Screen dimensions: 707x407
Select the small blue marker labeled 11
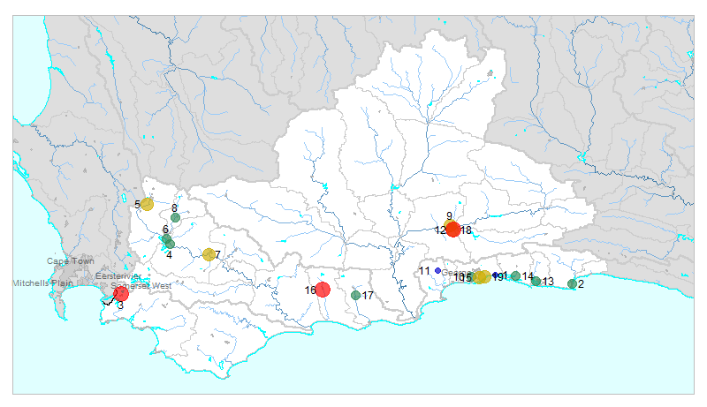tap(437, 270)
